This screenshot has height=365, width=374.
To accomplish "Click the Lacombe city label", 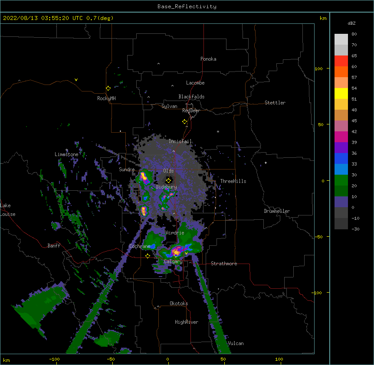I will tap(195, 83).
